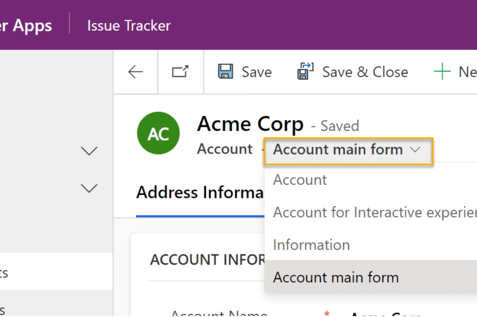Click the AC account avatar circle
This screenshot has width=477, height=317.
tap(158, 133)
